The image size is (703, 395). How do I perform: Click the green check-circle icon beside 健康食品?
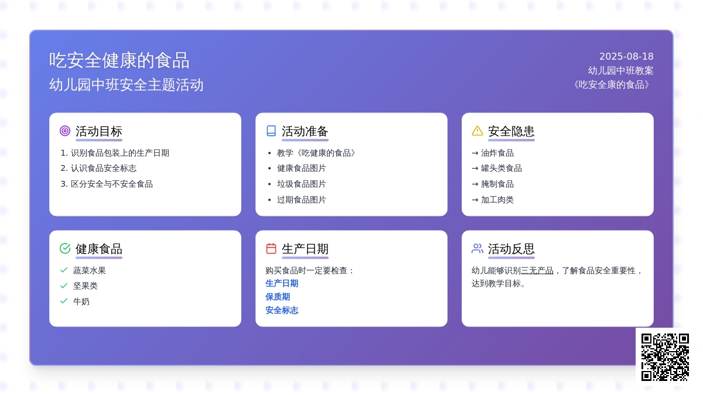[x=65, y=249]
